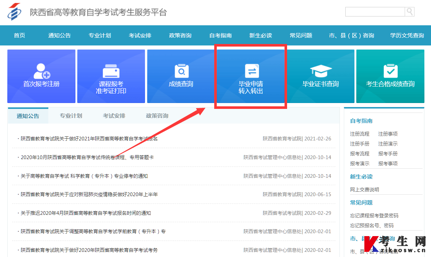
Task: Open 毕业证书查询 graduation cap icon
Action: coord(320,71)
